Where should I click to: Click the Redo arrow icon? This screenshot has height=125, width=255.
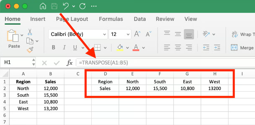click(x=83, y=6)
